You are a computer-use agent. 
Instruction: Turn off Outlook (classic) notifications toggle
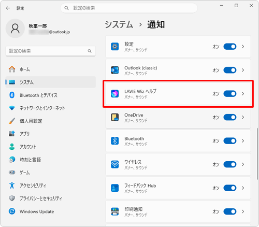[230, 70]
